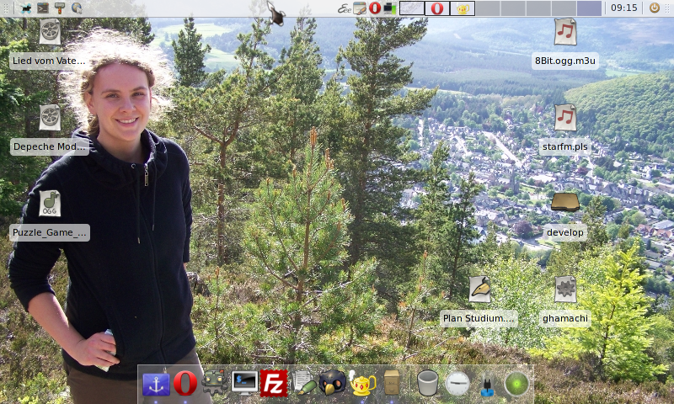Open the develop folder on desktop
Screen dimensions: 674x404
click(x=565, y=203)
